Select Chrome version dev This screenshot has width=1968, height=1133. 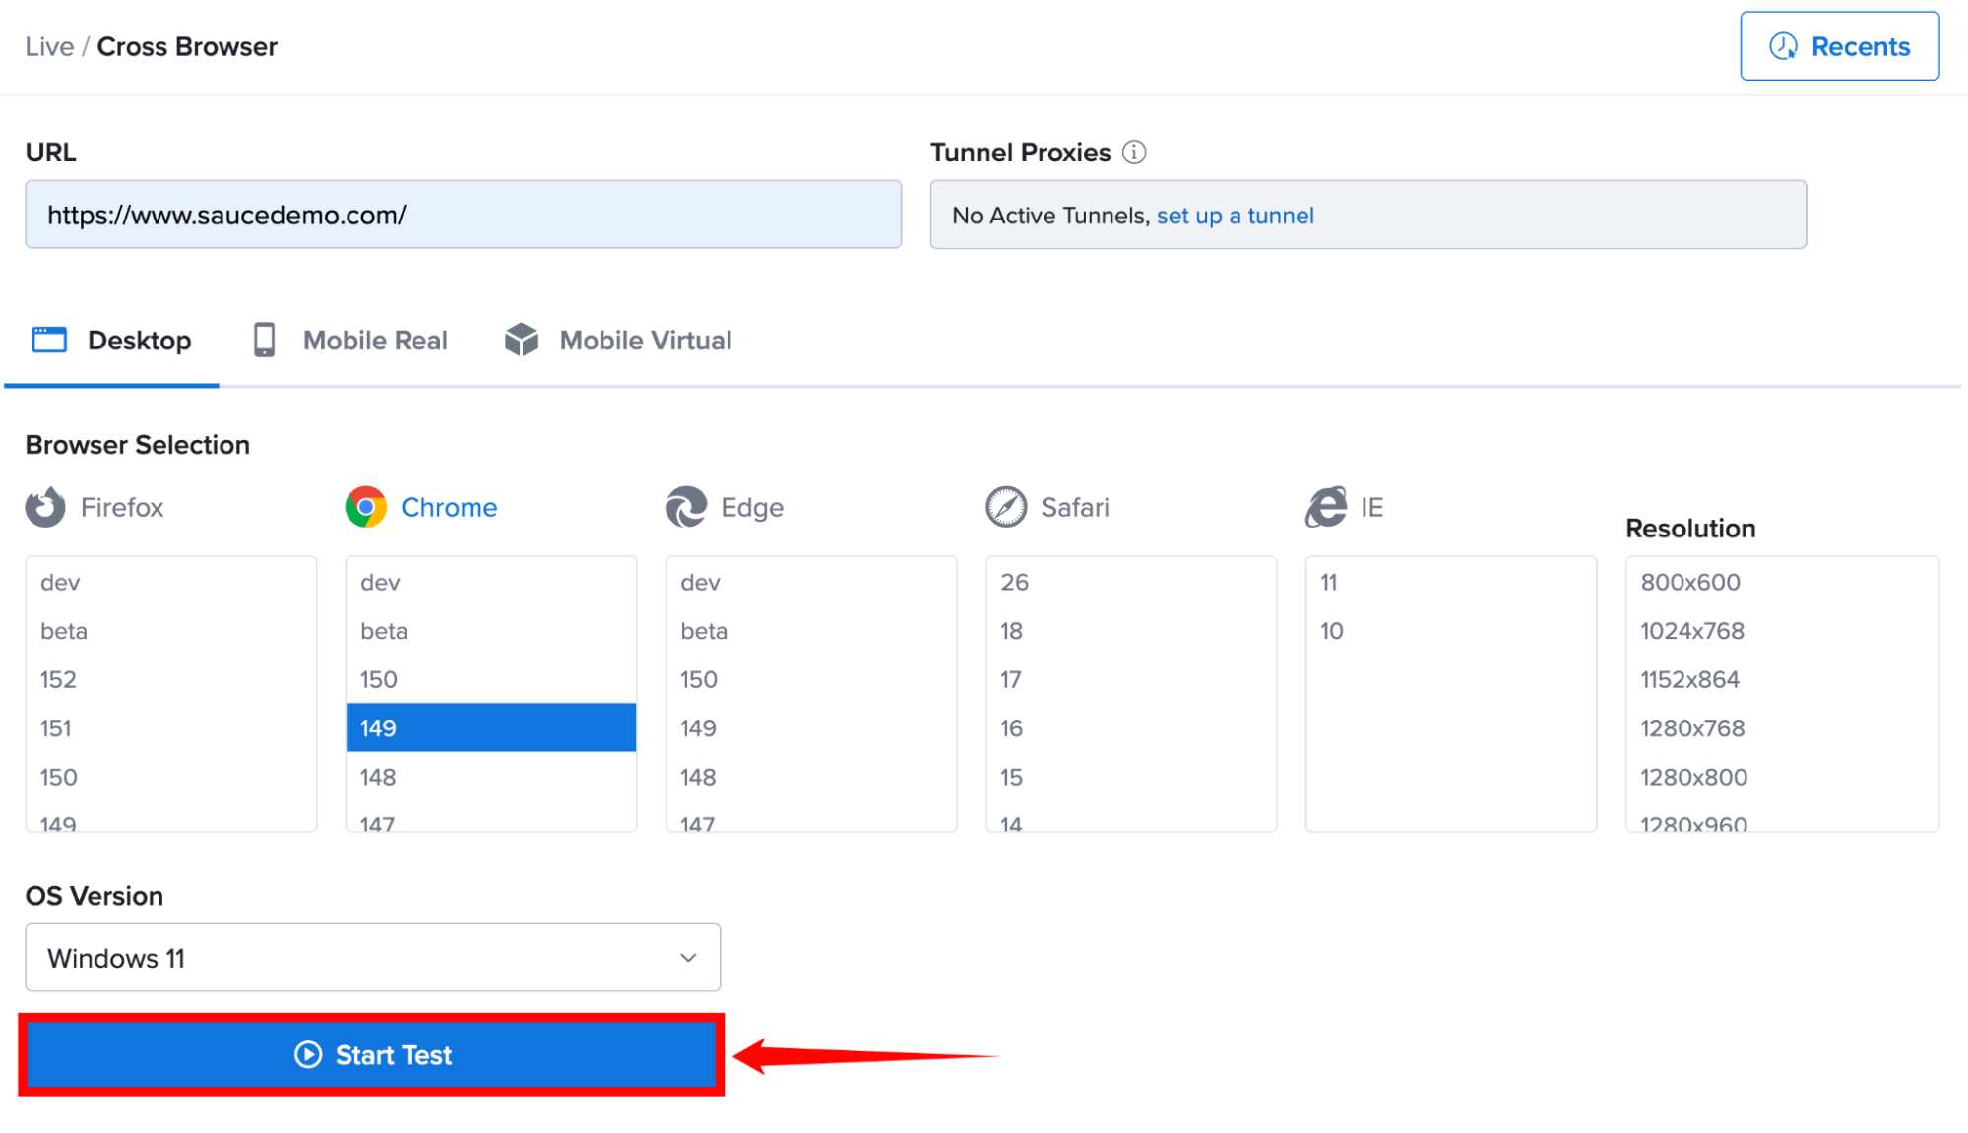coord(491,582)
